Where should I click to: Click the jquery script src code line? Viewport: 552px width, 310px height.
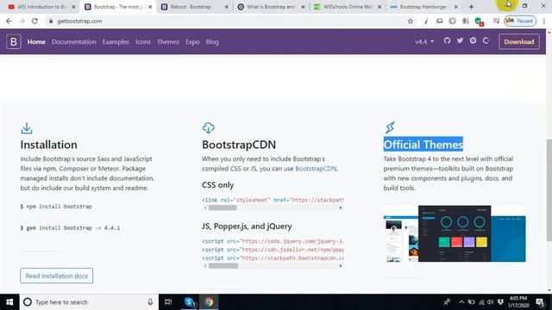[x=273, y=241]
